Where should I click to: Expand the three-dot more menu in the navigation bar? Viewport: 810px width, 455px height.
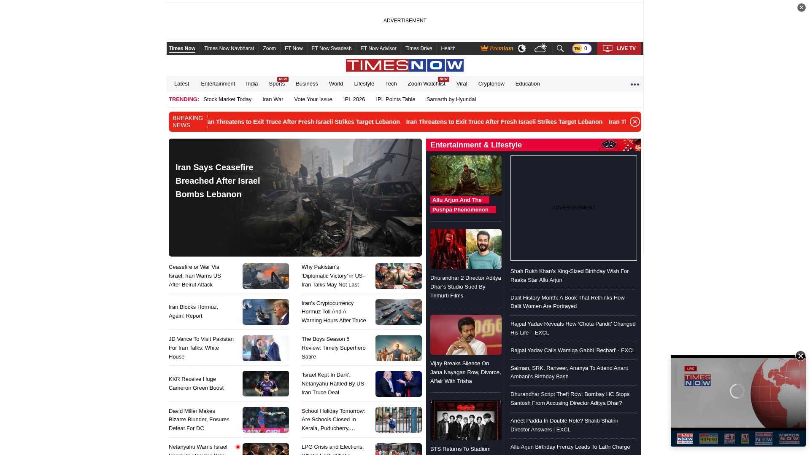pos(635,84)
